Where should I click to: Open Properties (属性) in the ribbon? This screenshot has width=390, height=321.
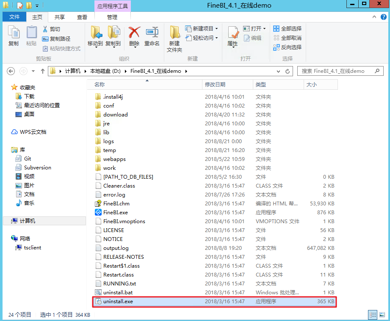233,36
